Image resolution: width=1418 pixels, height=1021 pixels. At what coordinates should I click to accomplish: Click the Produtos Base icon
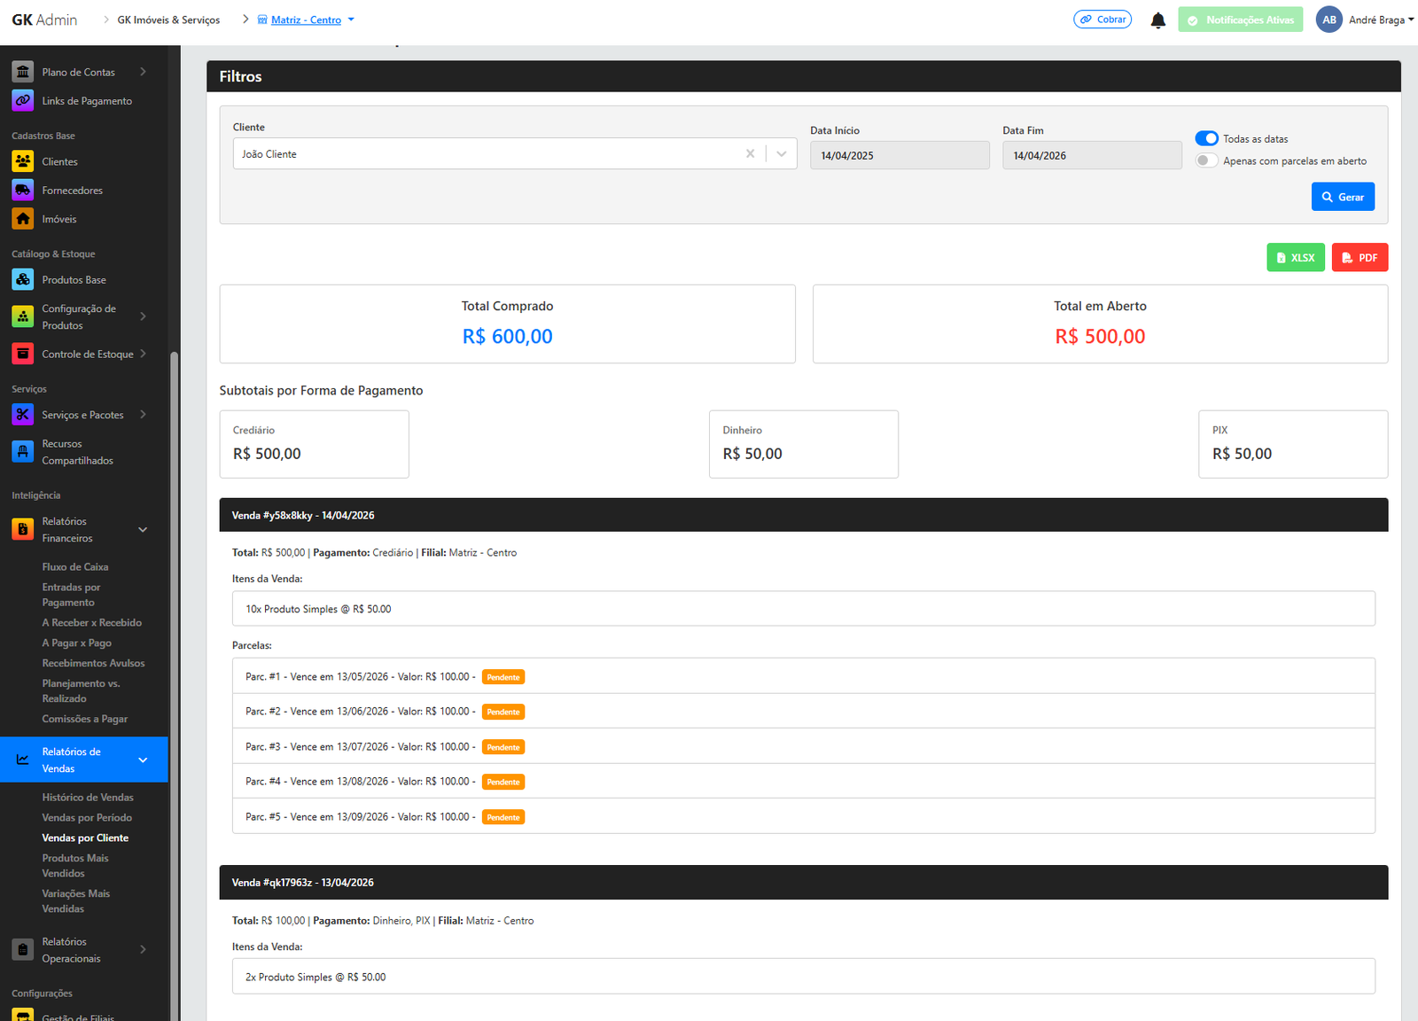[23, 280]
